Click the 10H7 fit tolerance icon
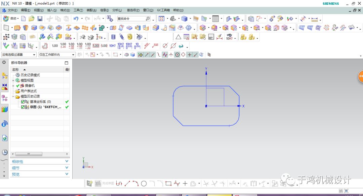The image size is (363, 196). tap(113, 46)
